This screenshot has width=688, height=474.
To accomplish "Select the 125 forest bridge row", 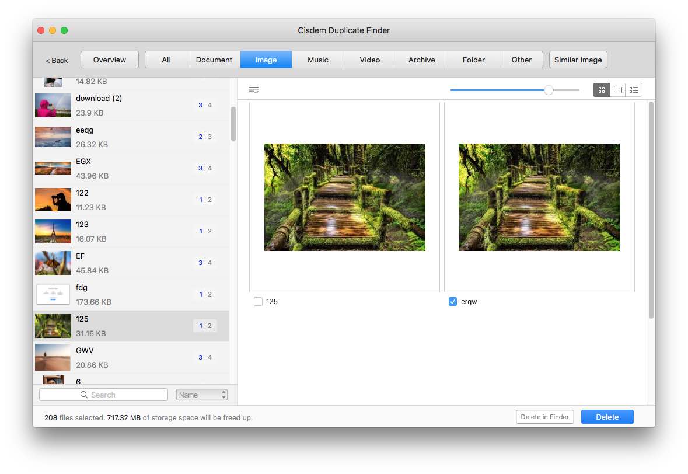I will 131,326.
